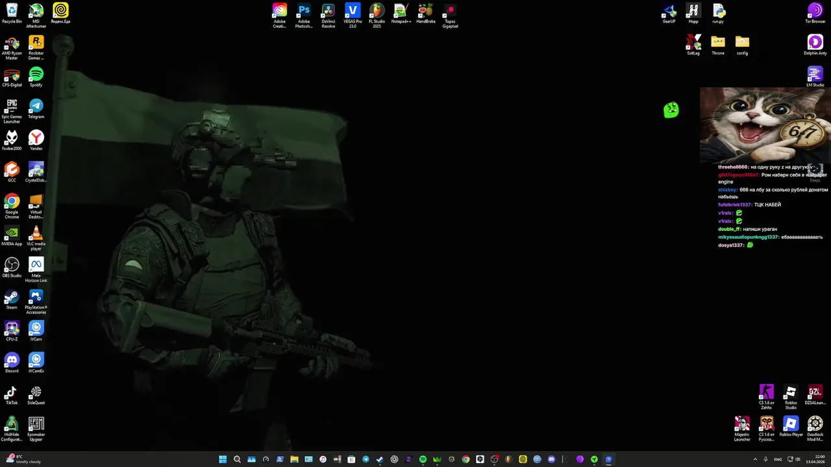Open OBS Studio desktop shortcut
The height and width of the screenshot is (467, 831).
click(x=12, y=267)
